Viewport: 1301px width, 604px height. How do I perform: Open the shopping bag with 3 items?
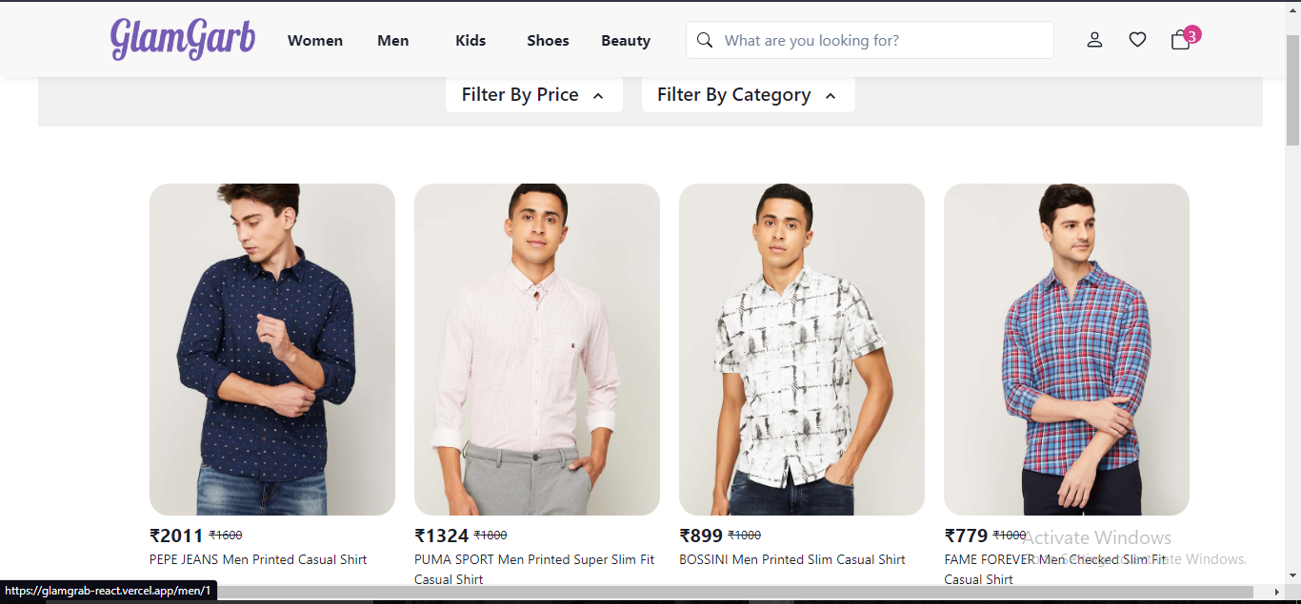point(1179,40)
